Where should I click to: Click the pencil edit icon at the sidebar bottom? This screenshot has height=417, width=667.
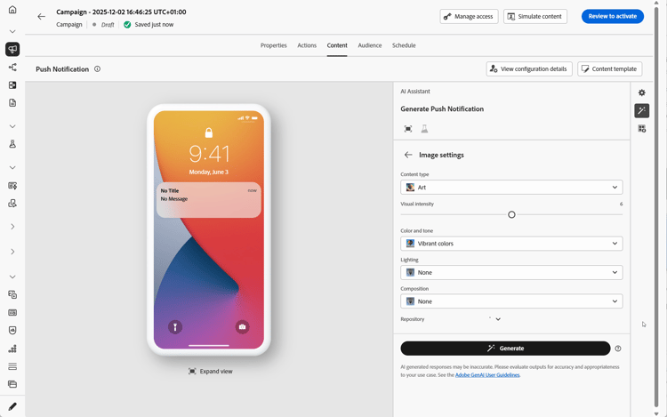coord(12,406)
